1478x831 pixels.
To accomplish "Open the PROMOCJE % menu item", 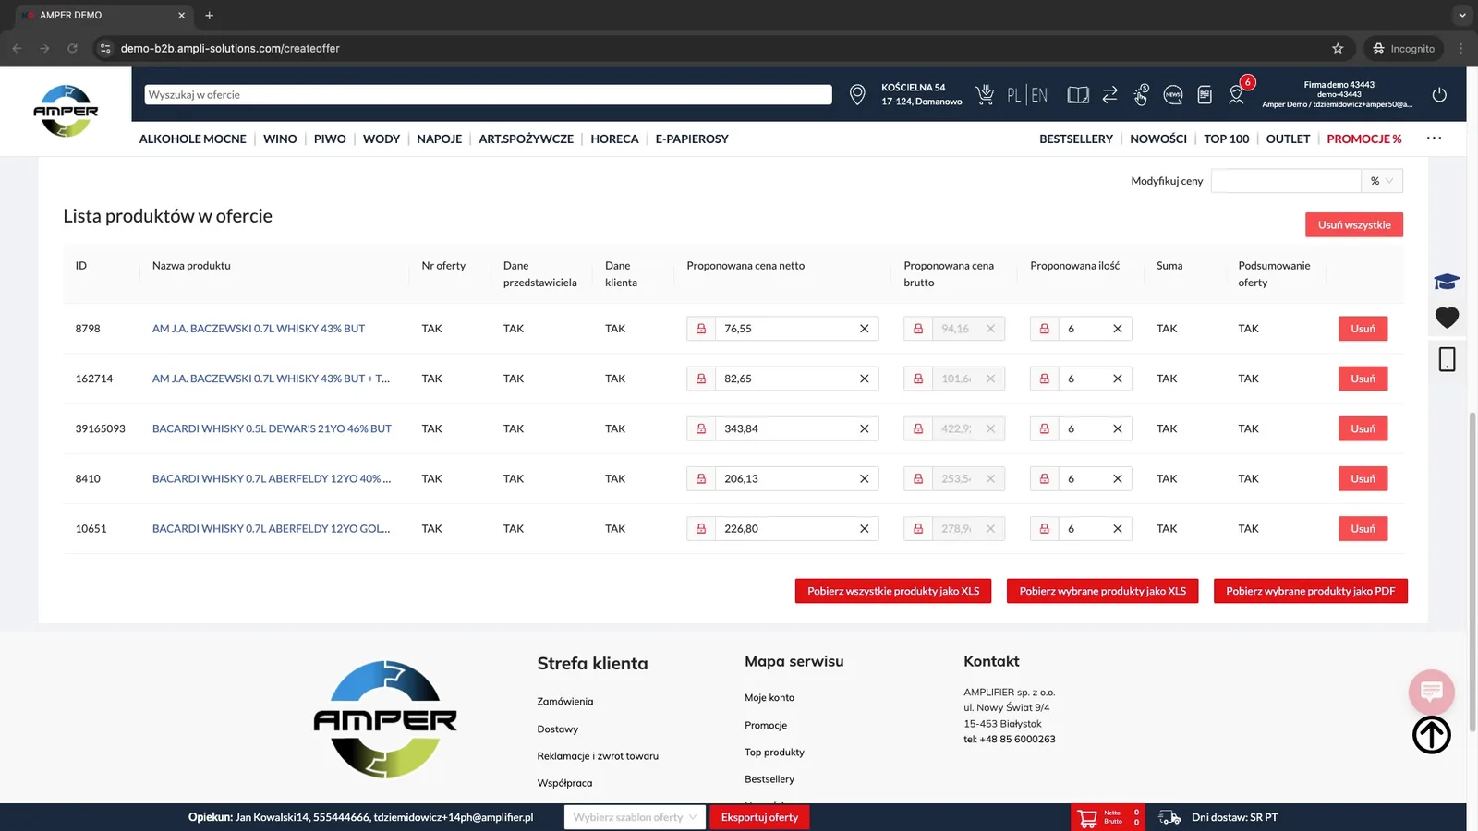I will (1364, 138).
